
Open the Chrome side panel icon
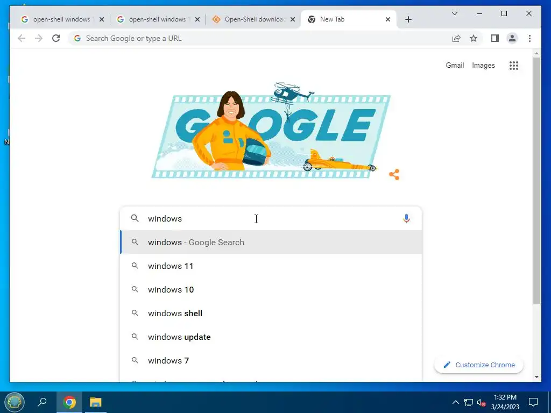point(495,38)
